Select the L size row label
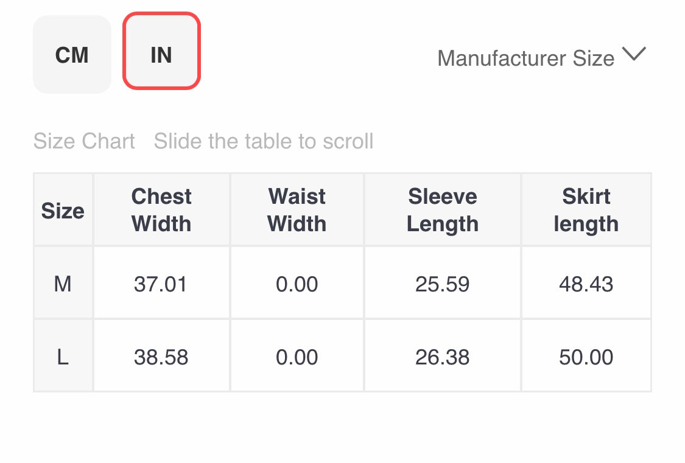The height and width of the screenshot is (463, 685). tap(63, 357)
